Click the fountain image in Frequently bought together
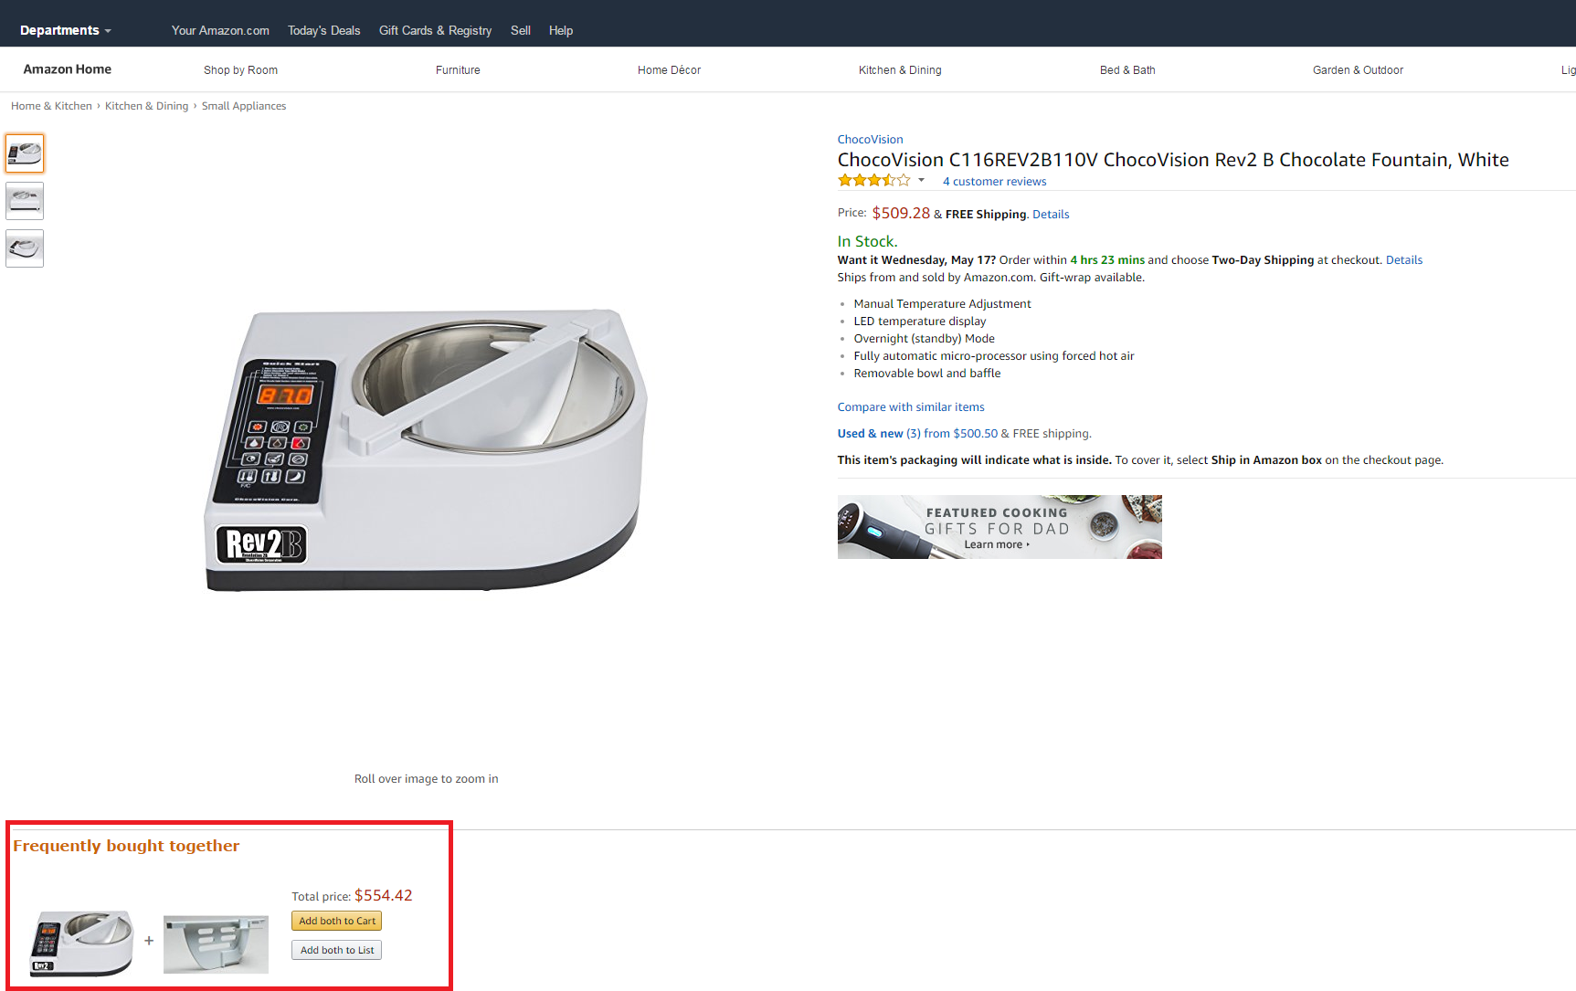Image resolution: width=1576 pixels, height=991 pixels. point(82,943)
